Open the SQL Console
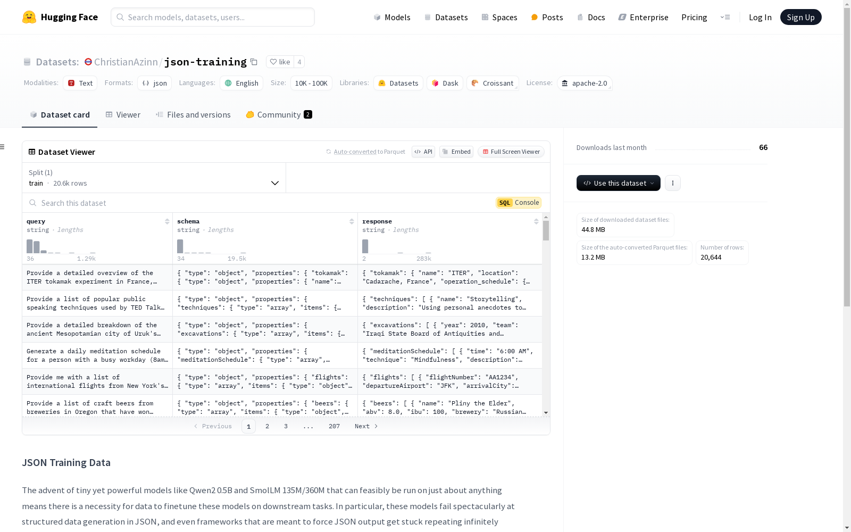The height and width of the screenshot is (532, 851). [x=519, y=203]
